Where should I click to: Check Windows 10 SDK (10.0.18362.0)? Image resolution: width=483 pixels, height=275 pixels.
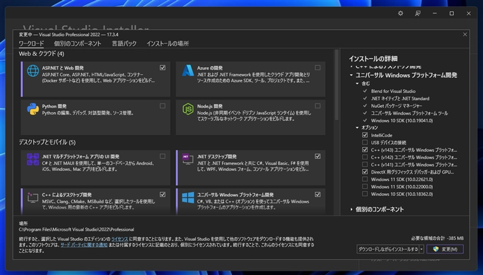click(365, 194)
